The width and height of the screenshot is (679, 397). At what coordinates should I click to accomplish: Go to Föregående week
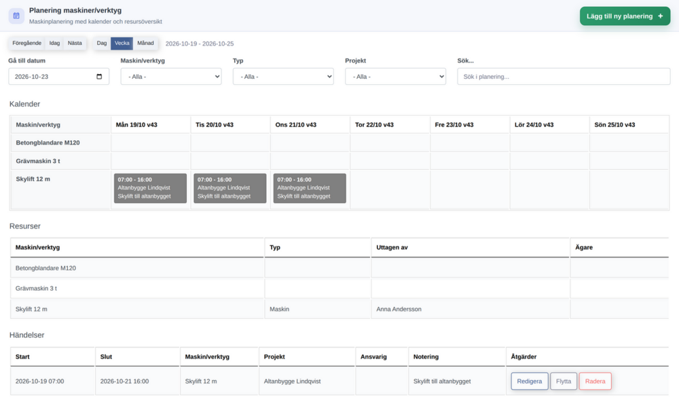[x=27, y=44]
